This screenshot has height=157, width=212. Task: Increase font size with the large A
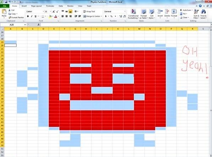click(x=54, y=12)
